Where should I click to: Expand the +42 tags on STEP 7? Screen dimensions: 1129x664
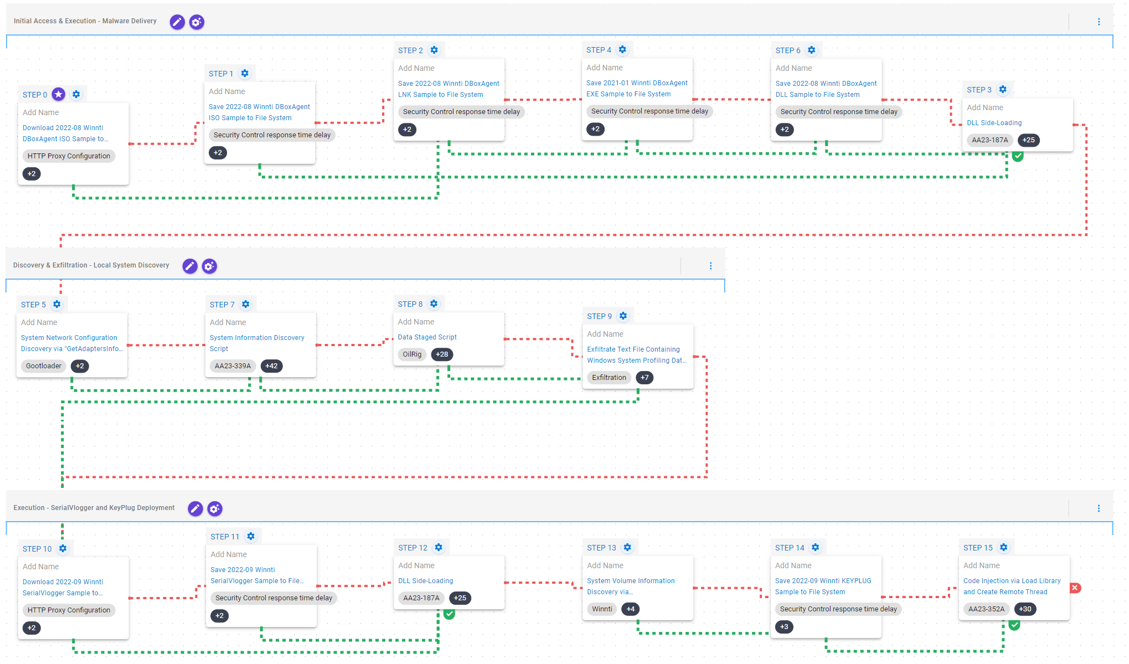click(x=271, y=366)
